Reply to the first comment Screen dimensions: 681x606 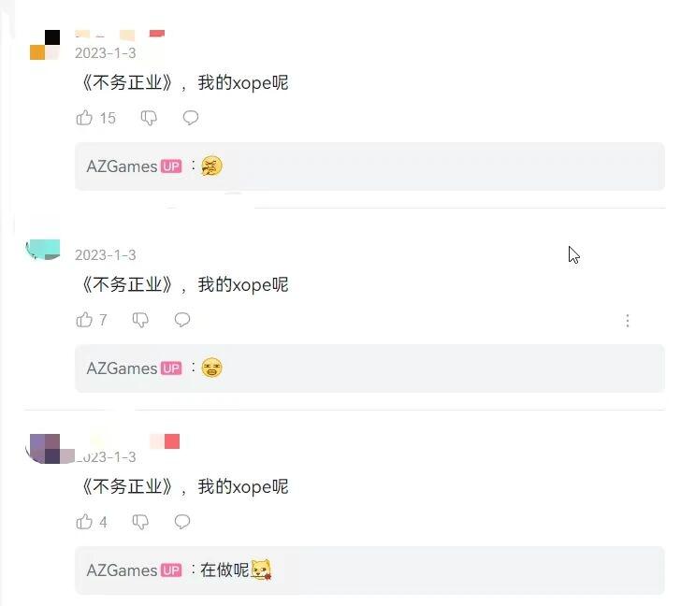coord(191,118)
